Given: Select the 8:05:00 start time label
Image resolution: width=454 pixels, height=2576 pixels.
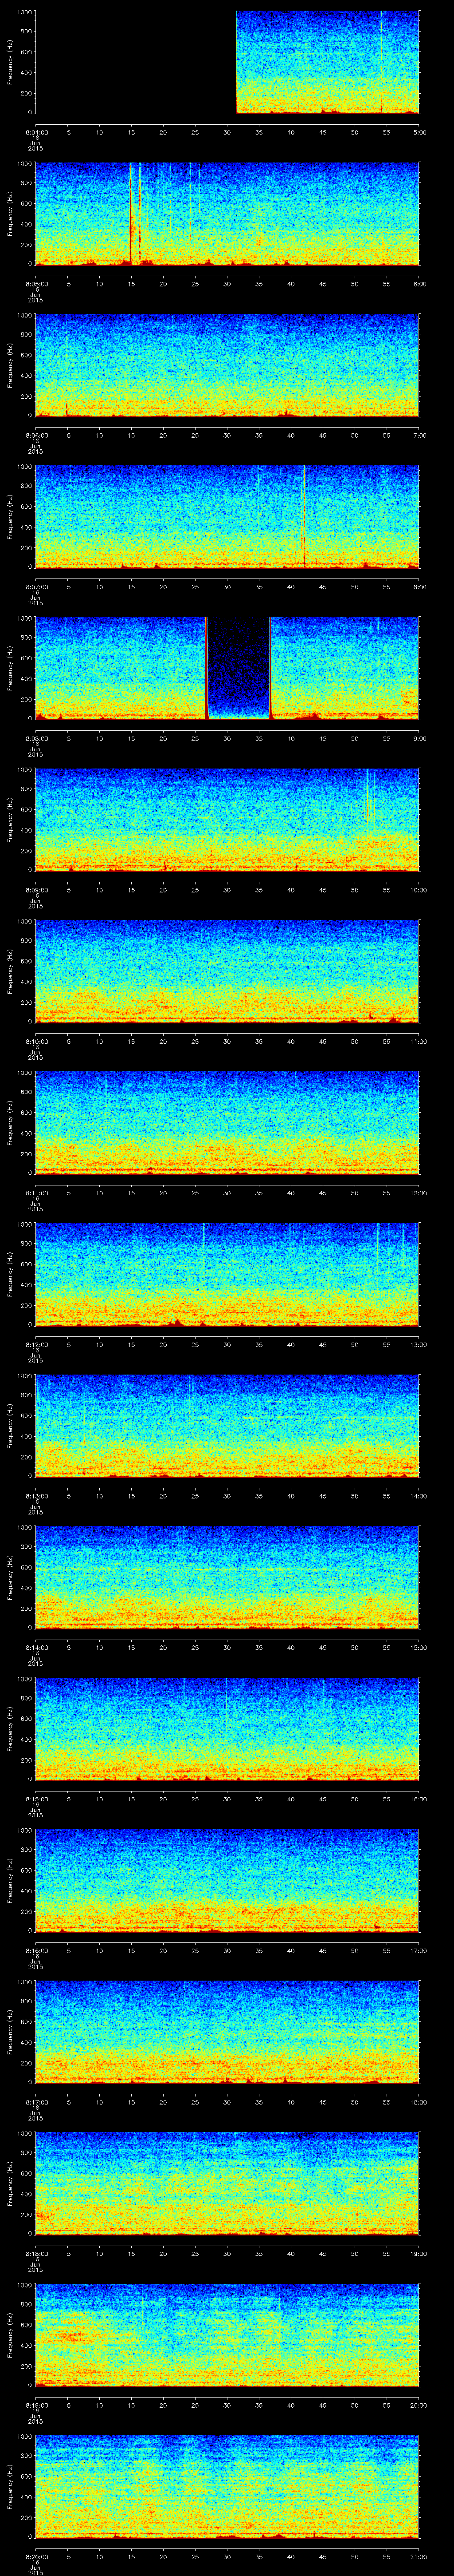Looking at the screenshot, I should point(36,284).
